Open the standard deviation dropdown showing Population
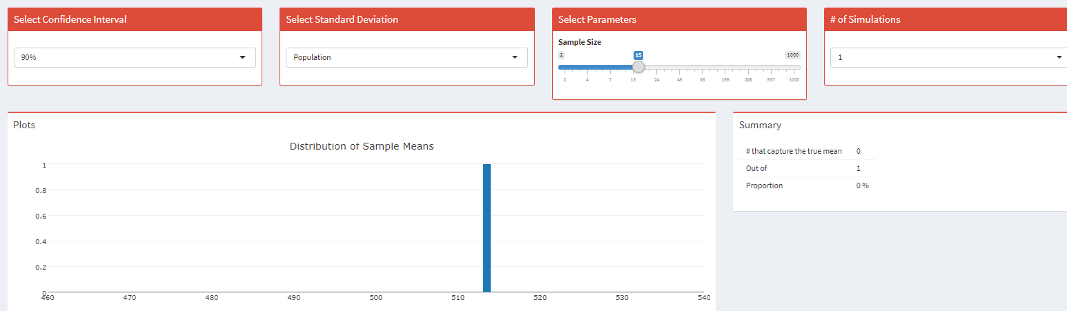Image resolution: width=1067 pixels, height=311 pixels. click(x=407, y=57)
